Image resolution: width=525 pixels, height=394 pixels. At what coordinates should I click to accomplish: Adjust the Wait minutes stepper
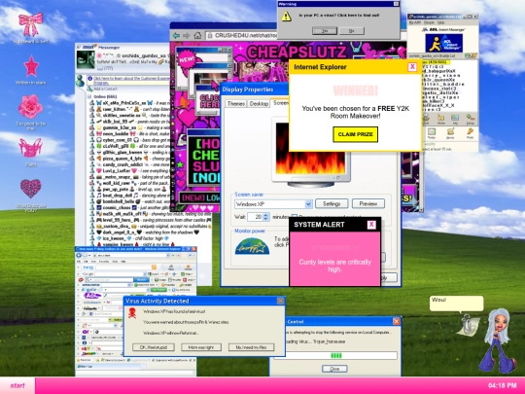pos(265,217)
